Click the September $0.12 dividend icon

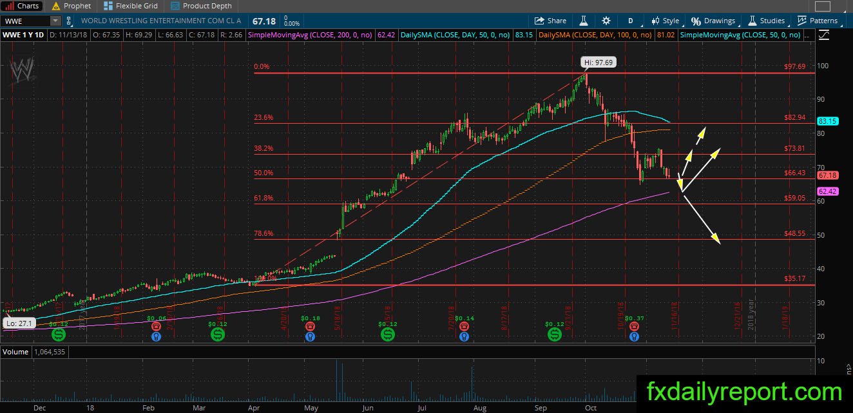coord(555,334)
